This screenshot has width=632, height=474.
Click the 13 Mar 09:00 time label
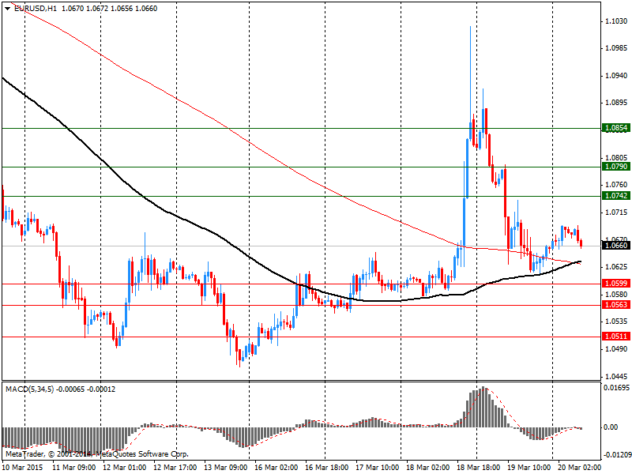pyautogui.click(x=226, y=468)
